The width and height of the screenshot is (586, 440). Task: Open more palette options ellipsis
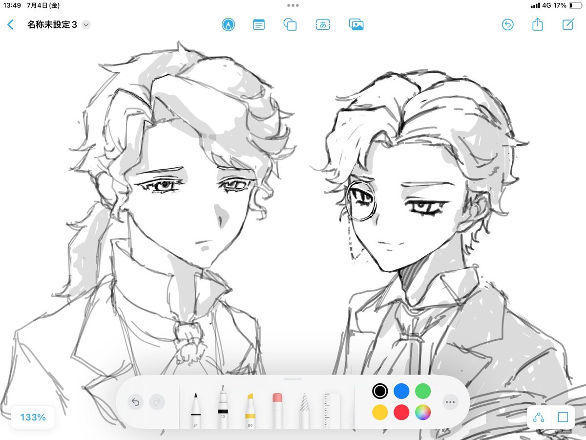450,402
